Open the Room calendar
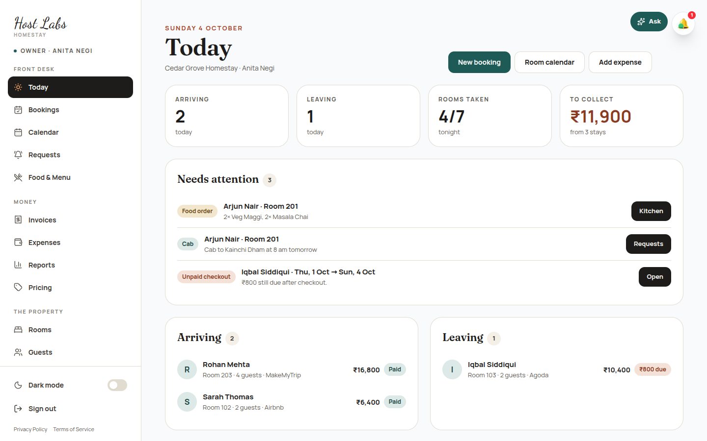The image size is (707, 441). click(x=549, y=62)
